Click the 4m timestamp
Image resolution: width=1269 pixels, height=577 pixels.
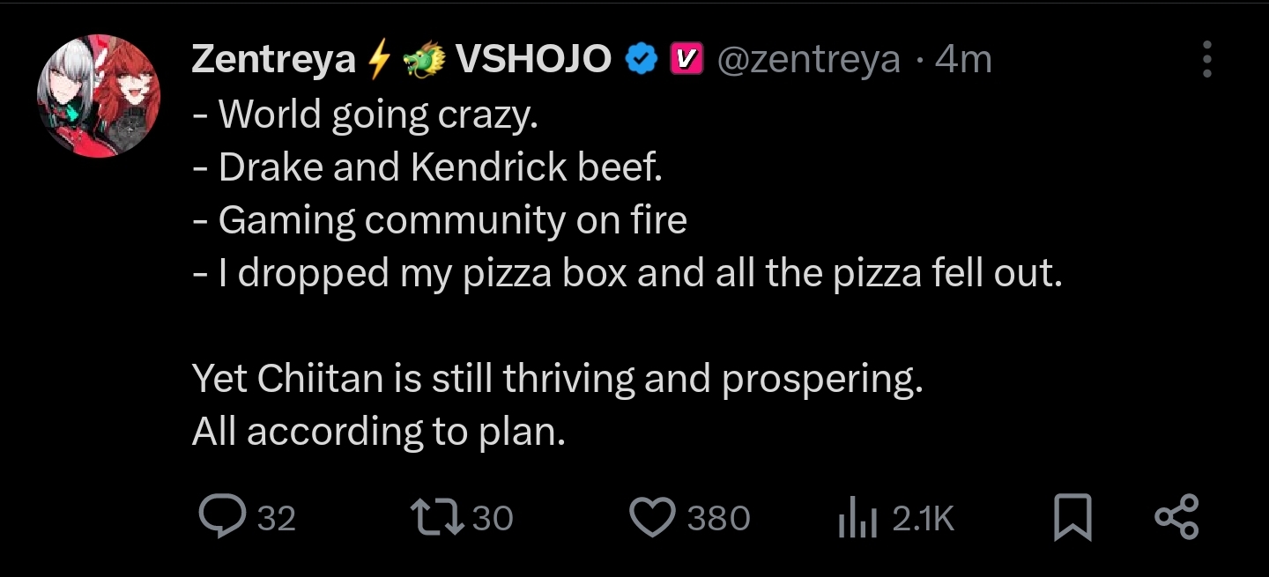963,60
